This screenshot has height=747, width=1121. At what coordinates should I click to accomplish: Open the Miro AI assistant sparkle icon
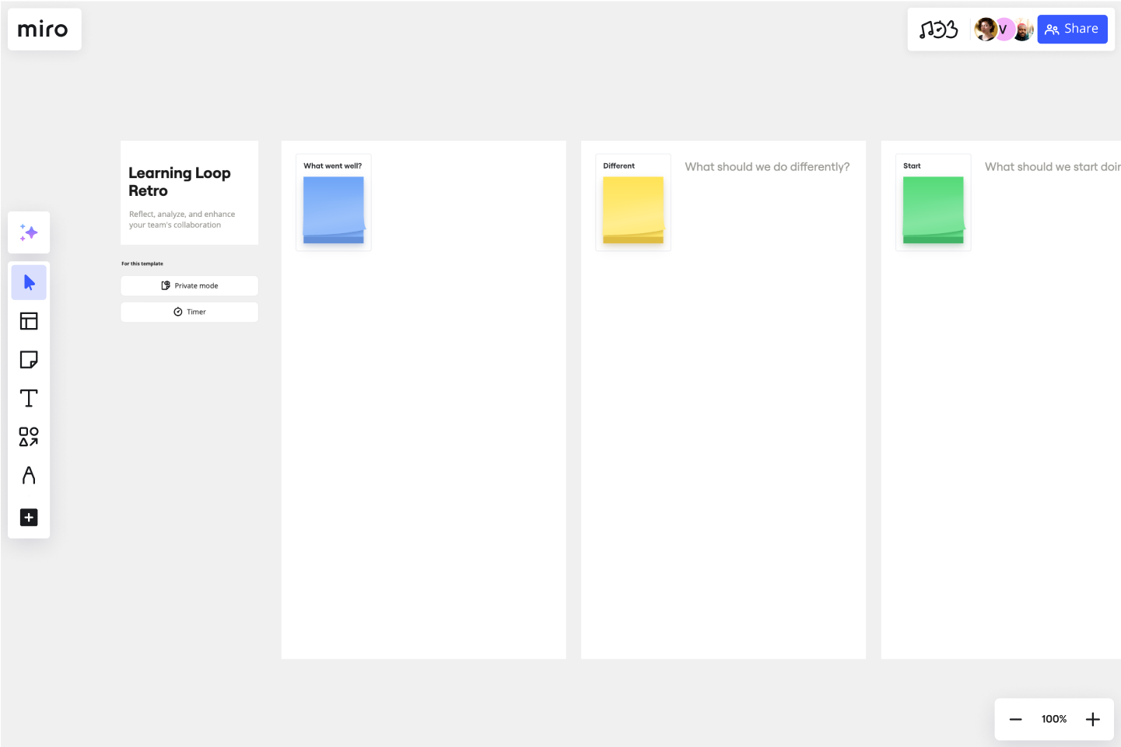[x=29, y=232]
